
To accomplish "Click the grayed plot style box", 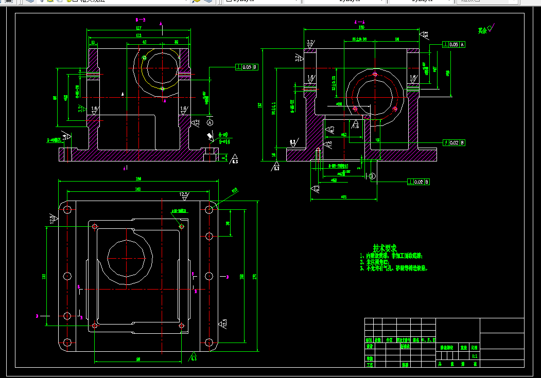I will coord(487,1).
